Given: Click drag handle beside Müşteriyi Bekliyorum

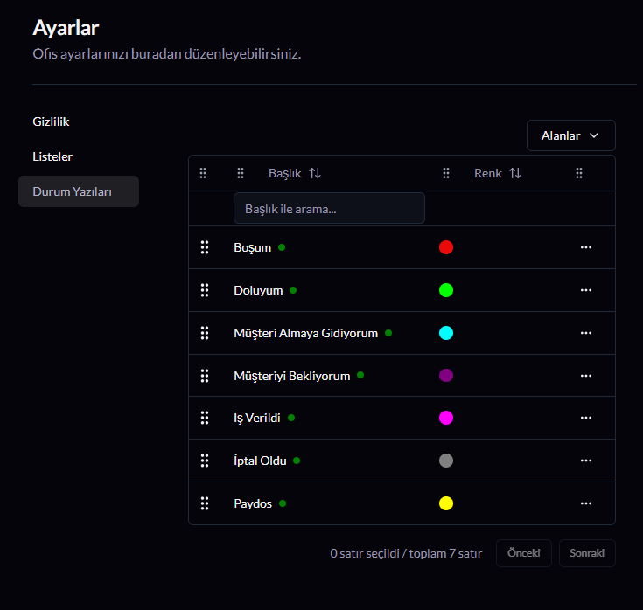Looking at the screenshot, I should point(205,376).
